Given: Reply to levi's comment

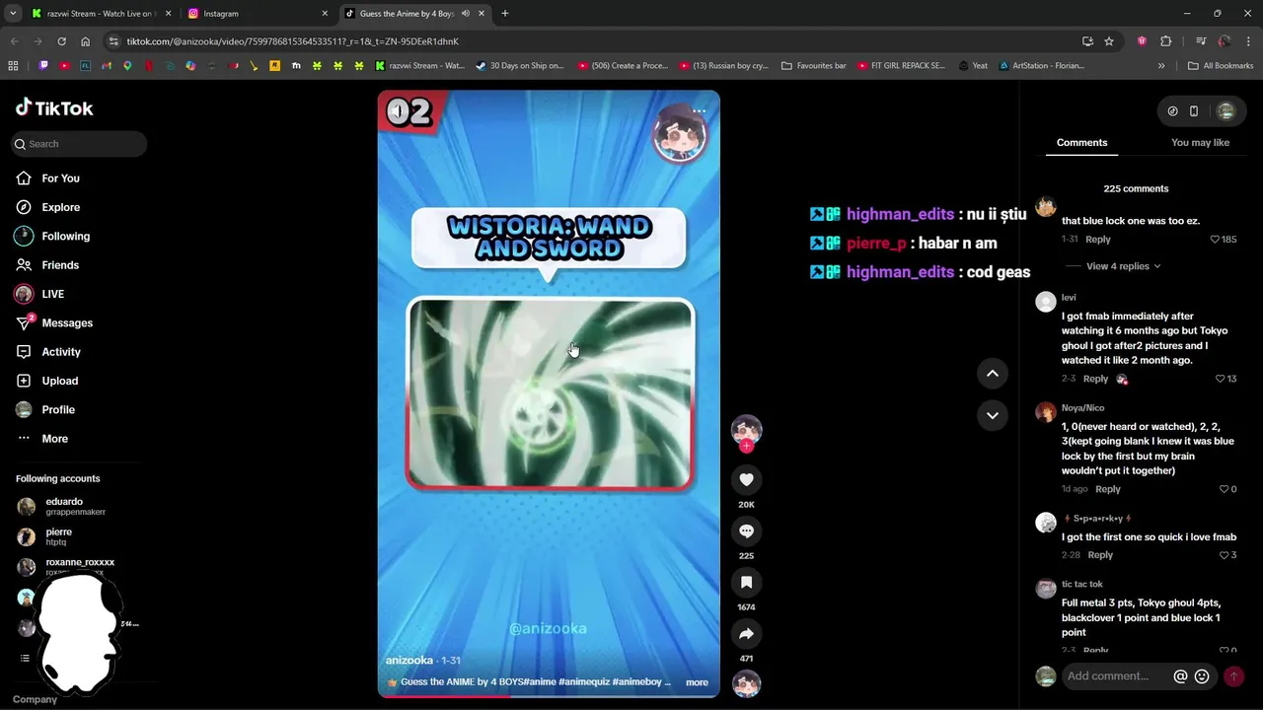Looking at the screenshot, I should (1095, 379).
